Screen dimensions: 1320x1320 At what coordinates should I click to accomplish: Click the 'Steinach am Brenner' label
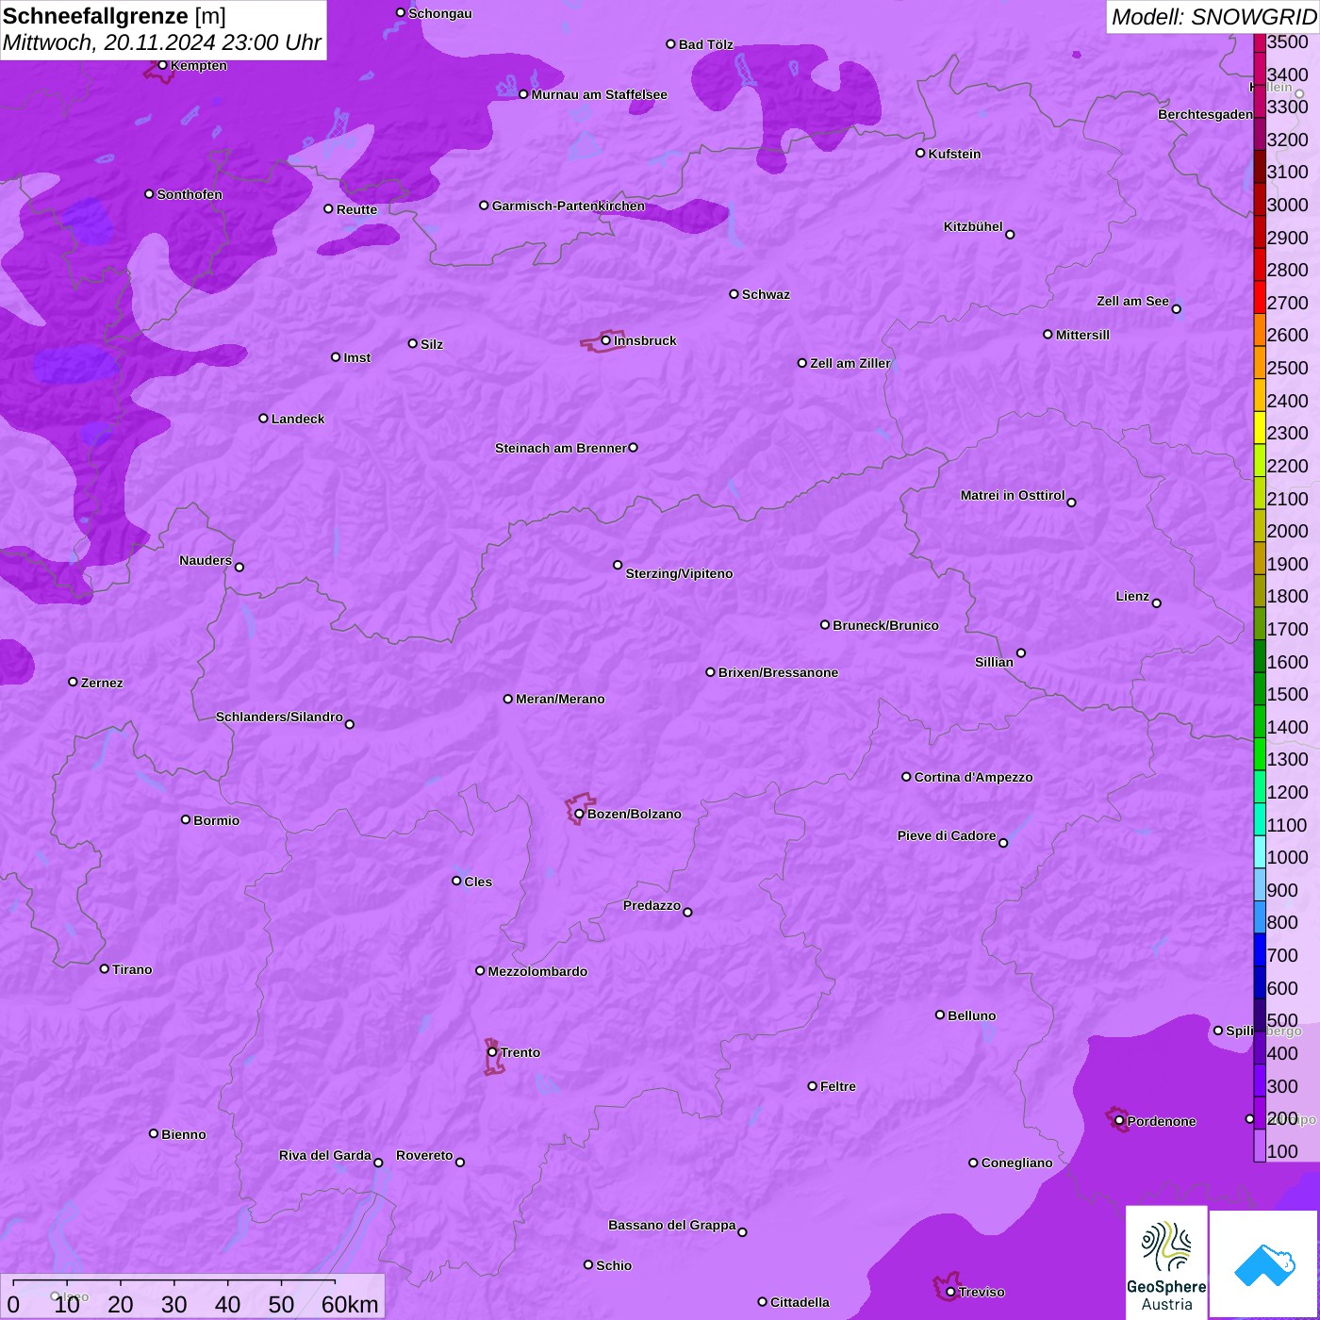tap(561, 448)
